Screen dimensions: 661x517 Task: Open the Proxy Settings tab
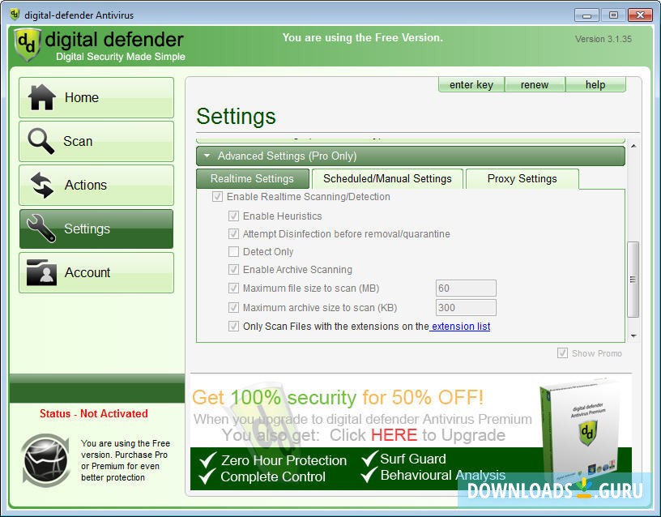tap(522, 179)
